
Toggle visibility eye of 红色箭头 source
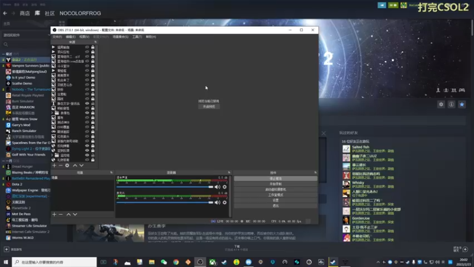point(87,136)
